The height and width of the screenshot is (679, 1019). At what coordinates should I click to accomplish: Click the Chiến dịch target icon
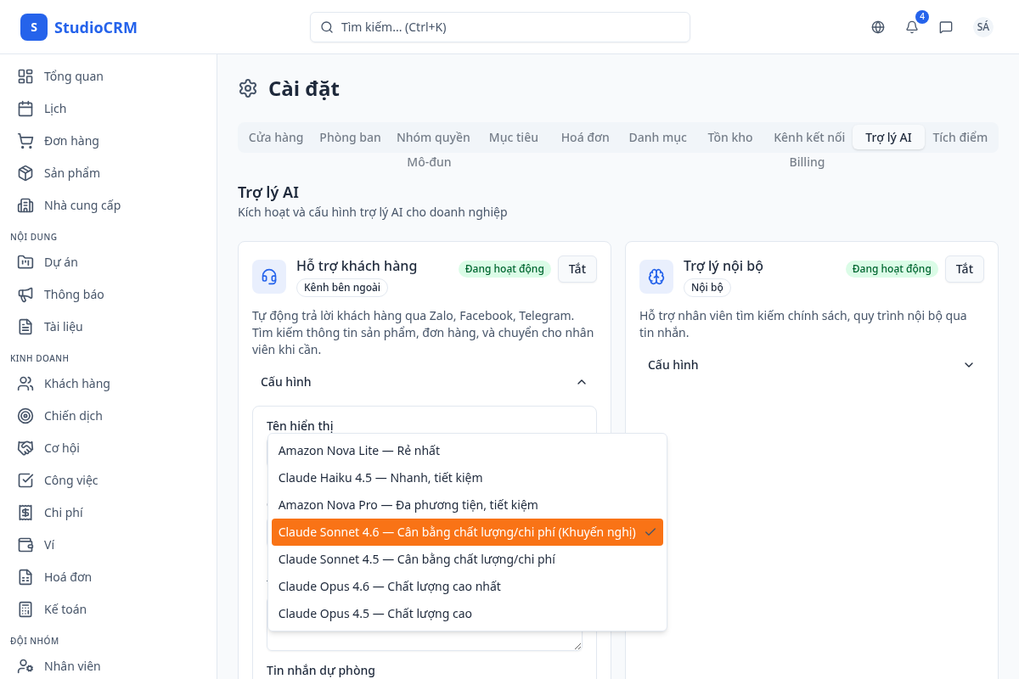pos(25,416)
